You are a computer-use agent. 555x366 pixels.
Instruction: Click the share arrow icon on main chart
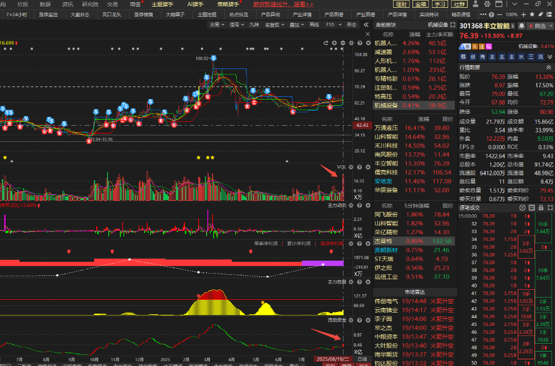pos(326,43)
